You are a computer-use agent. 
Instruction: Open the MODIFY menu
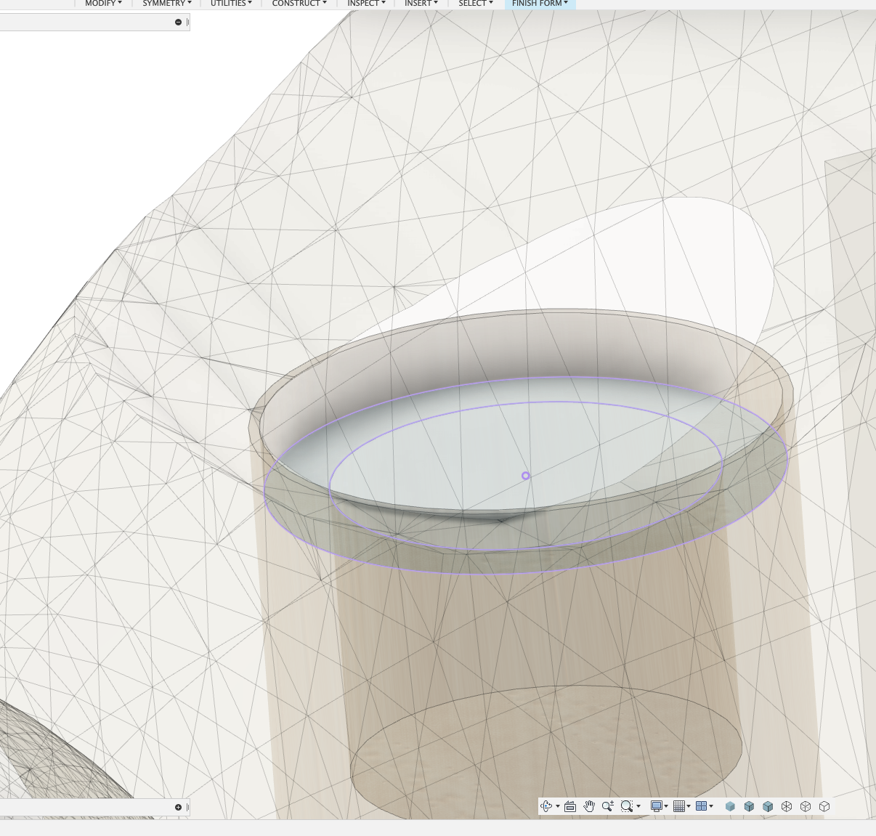point(102,4)
